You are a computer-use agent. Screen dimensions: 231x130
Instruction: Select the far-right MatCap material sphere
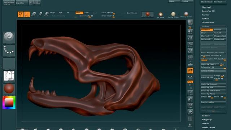pos(186,15)
